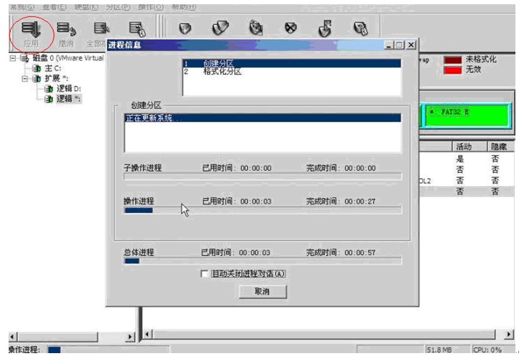Click the first disk cylinder toolbar icon
529x361 pixels.
[185, 29]
